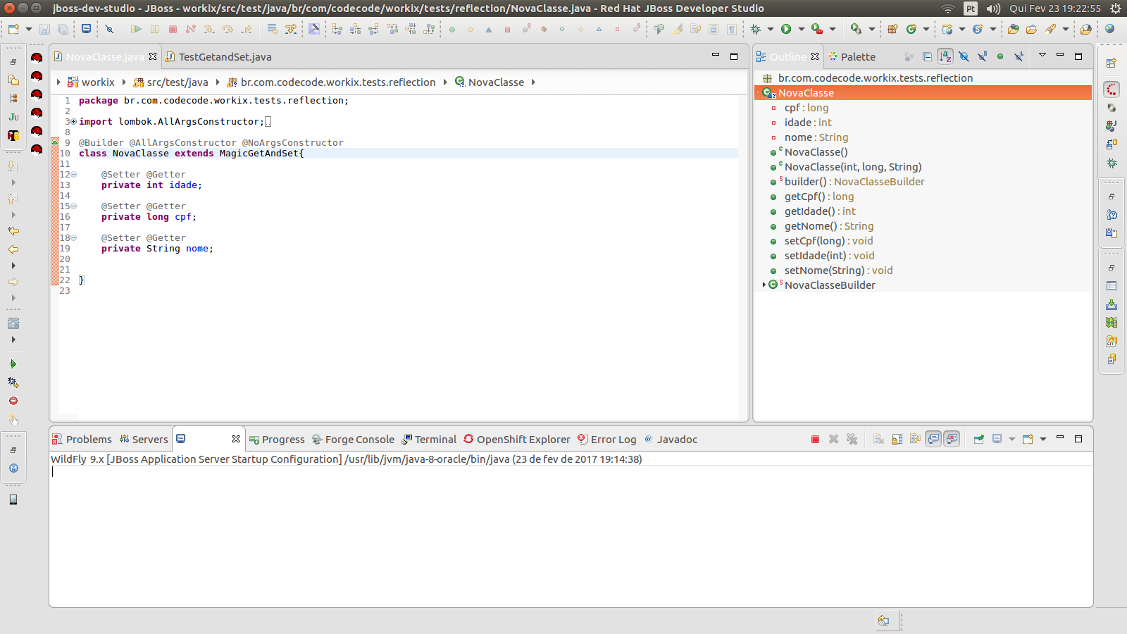Click the Pin Console icon

coord(978,439)
